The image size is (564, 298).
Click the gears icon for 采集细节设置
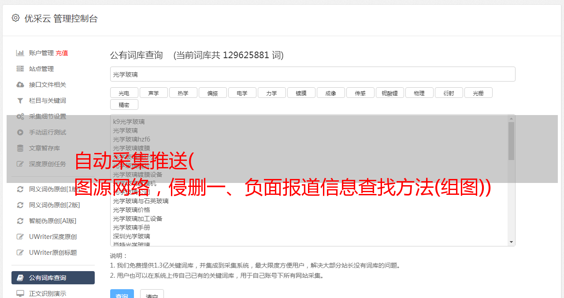20,116
